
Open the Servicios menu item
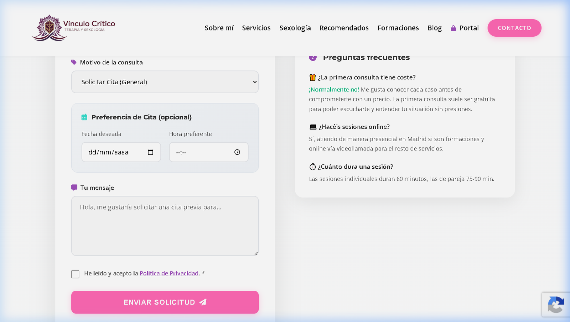(x=256, y=28)
